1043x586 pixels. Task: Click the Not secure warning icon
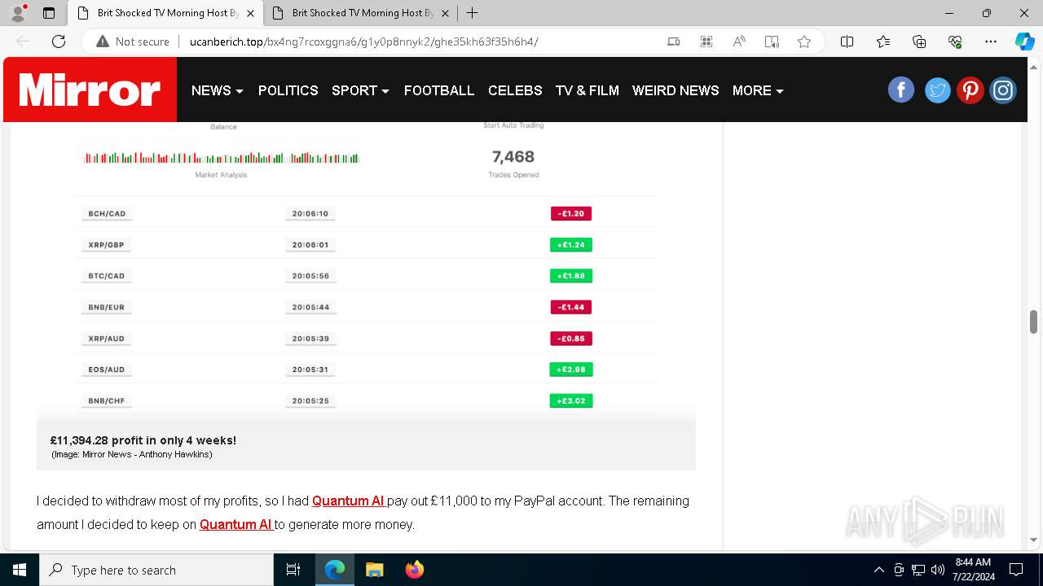(103, 42)
